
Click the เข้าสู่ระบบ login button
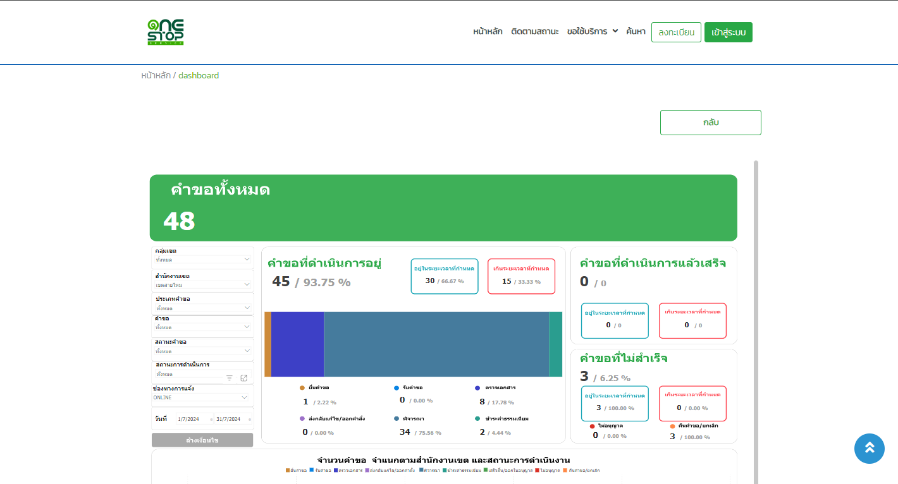point(728,32)
